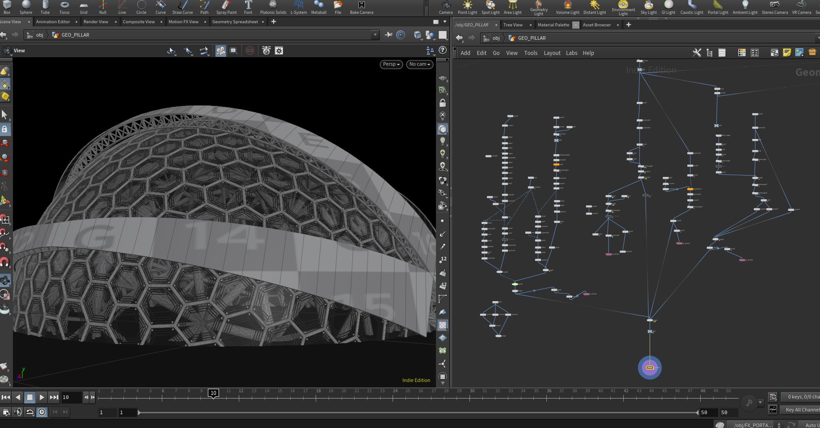The width and height of the screenshot is (820, 428).
Task: Open the No cam camera dropdown
Action: [419, 64]
